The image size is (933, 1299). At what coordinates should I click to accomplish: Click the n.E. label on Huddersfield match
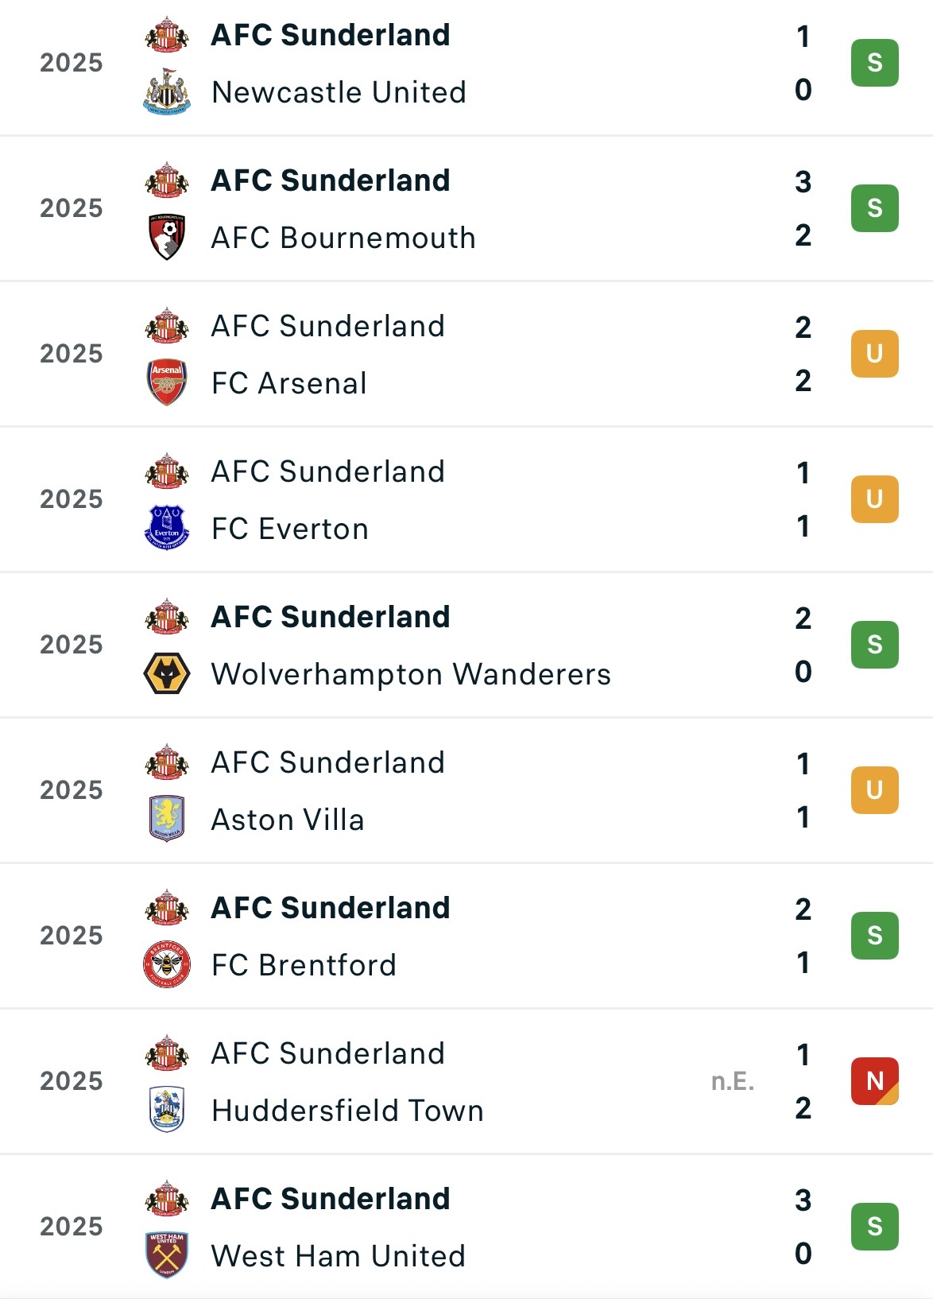[733, 1081]
